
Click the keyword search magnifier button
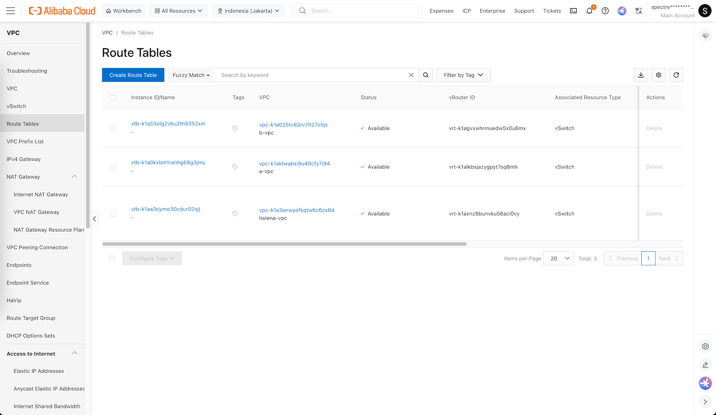click(425, 75)
